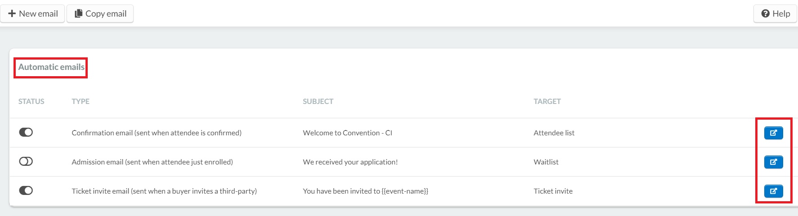Click the copy icon in Copy email
The height and width of the screenshot is (216, 798).
point(78,13)
